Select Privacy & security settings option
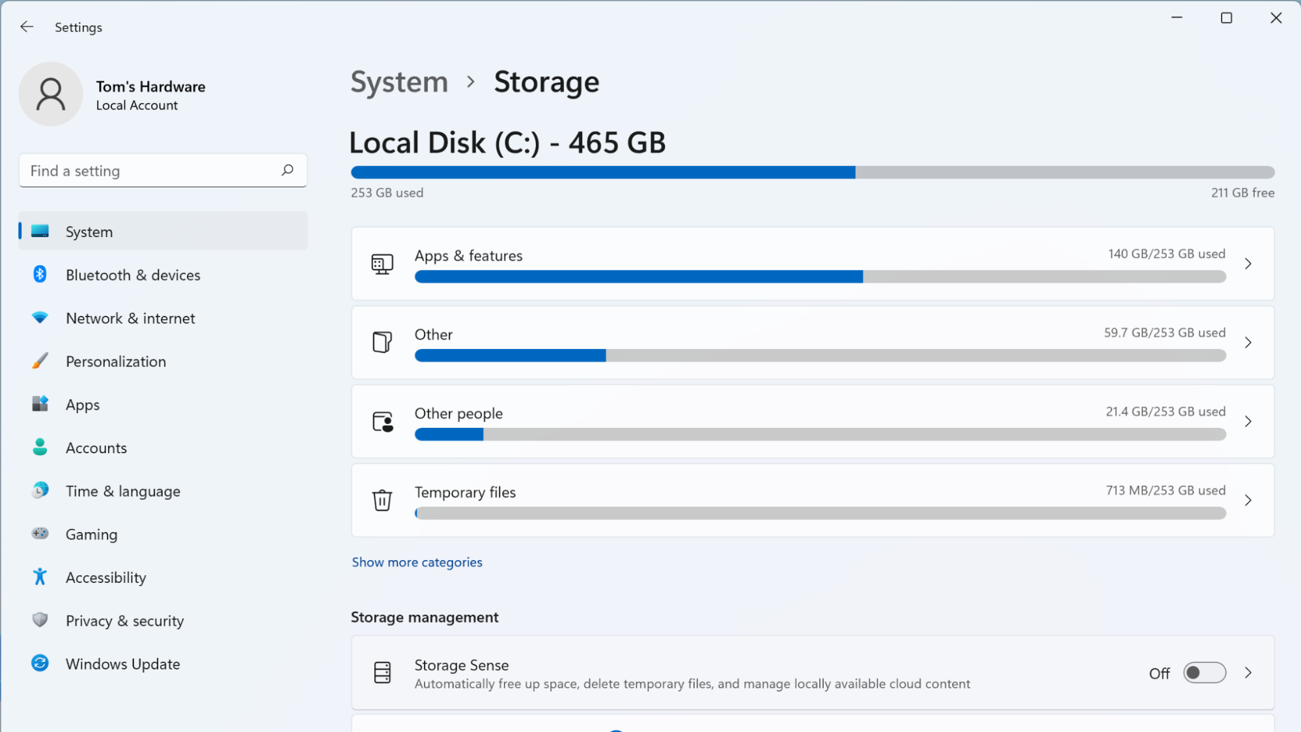Screen dimensions: 1301x732 [124, 620]
